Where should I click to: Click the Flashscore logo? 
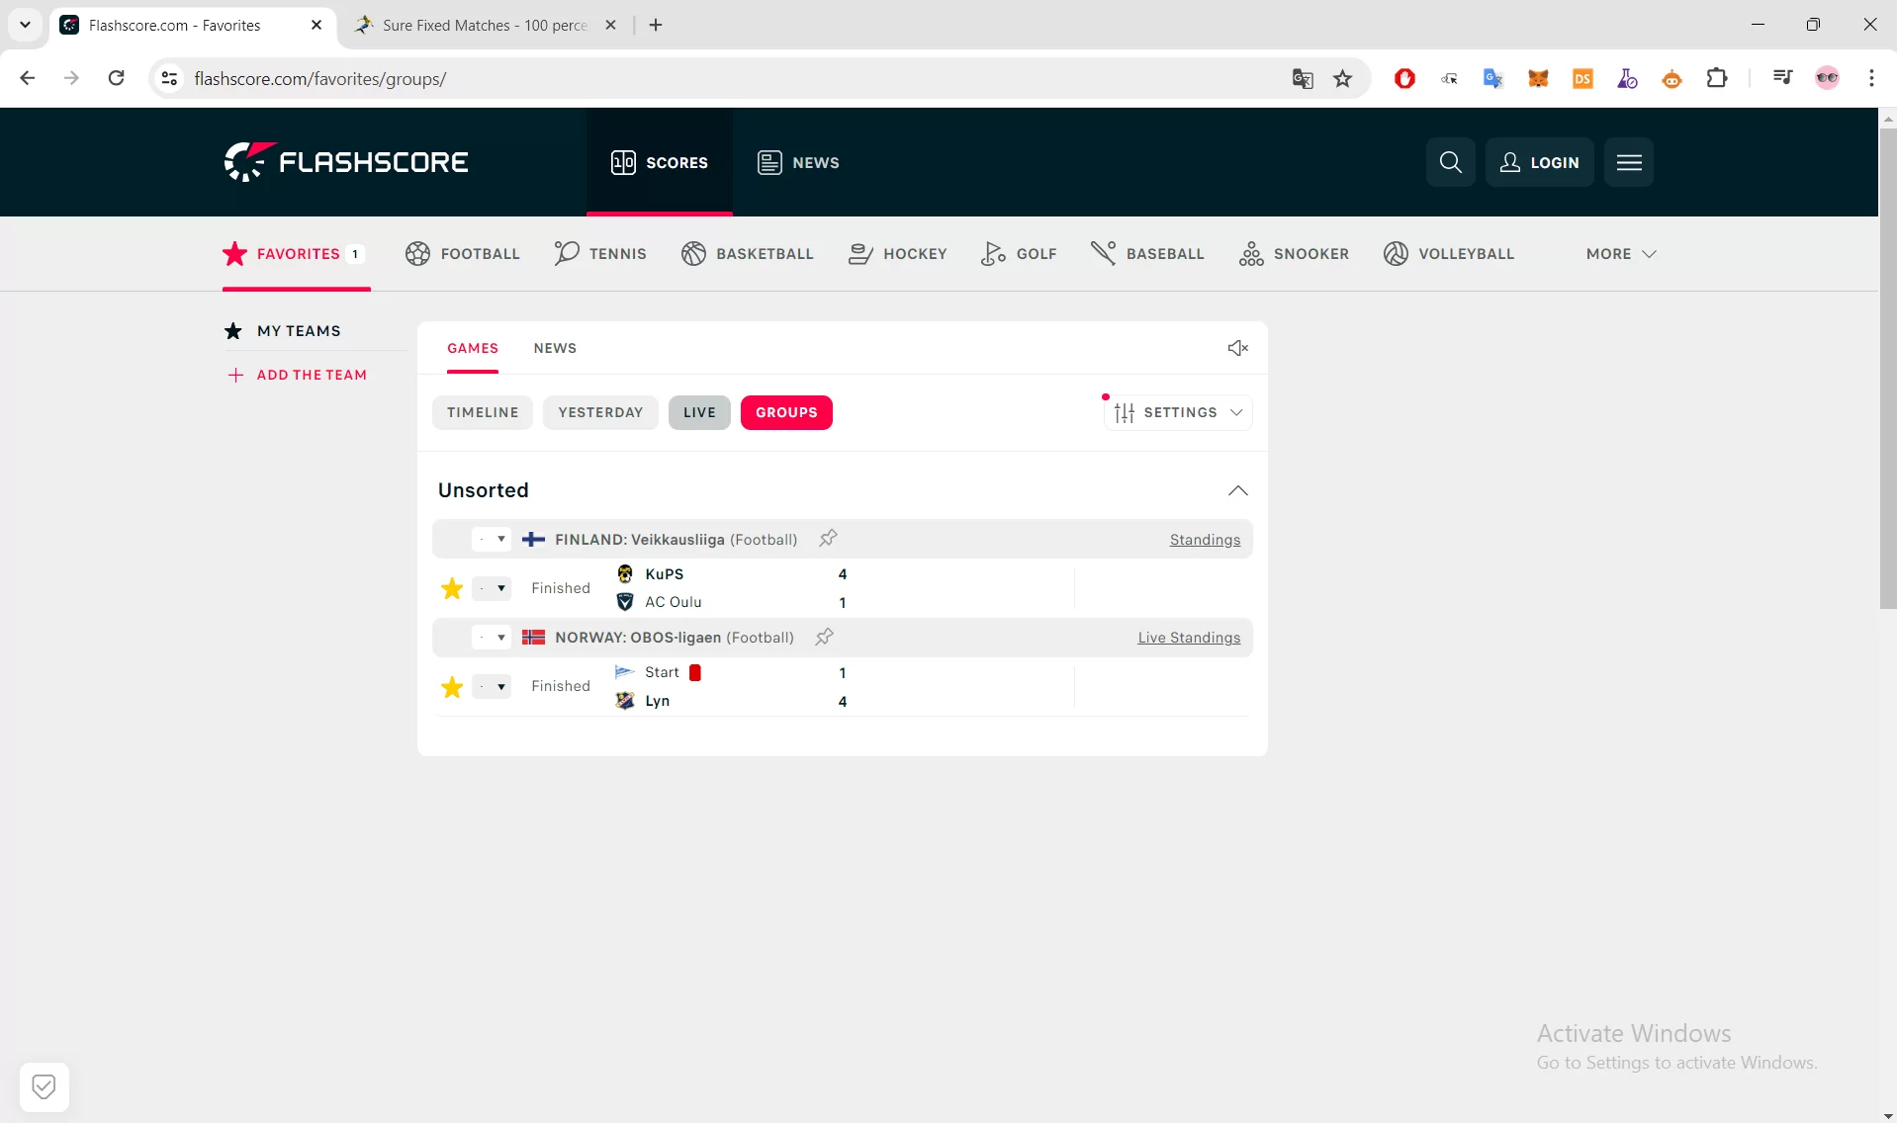click(x=346, y=162)
